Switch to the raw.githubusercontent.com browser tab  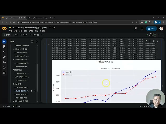(39, 18)
